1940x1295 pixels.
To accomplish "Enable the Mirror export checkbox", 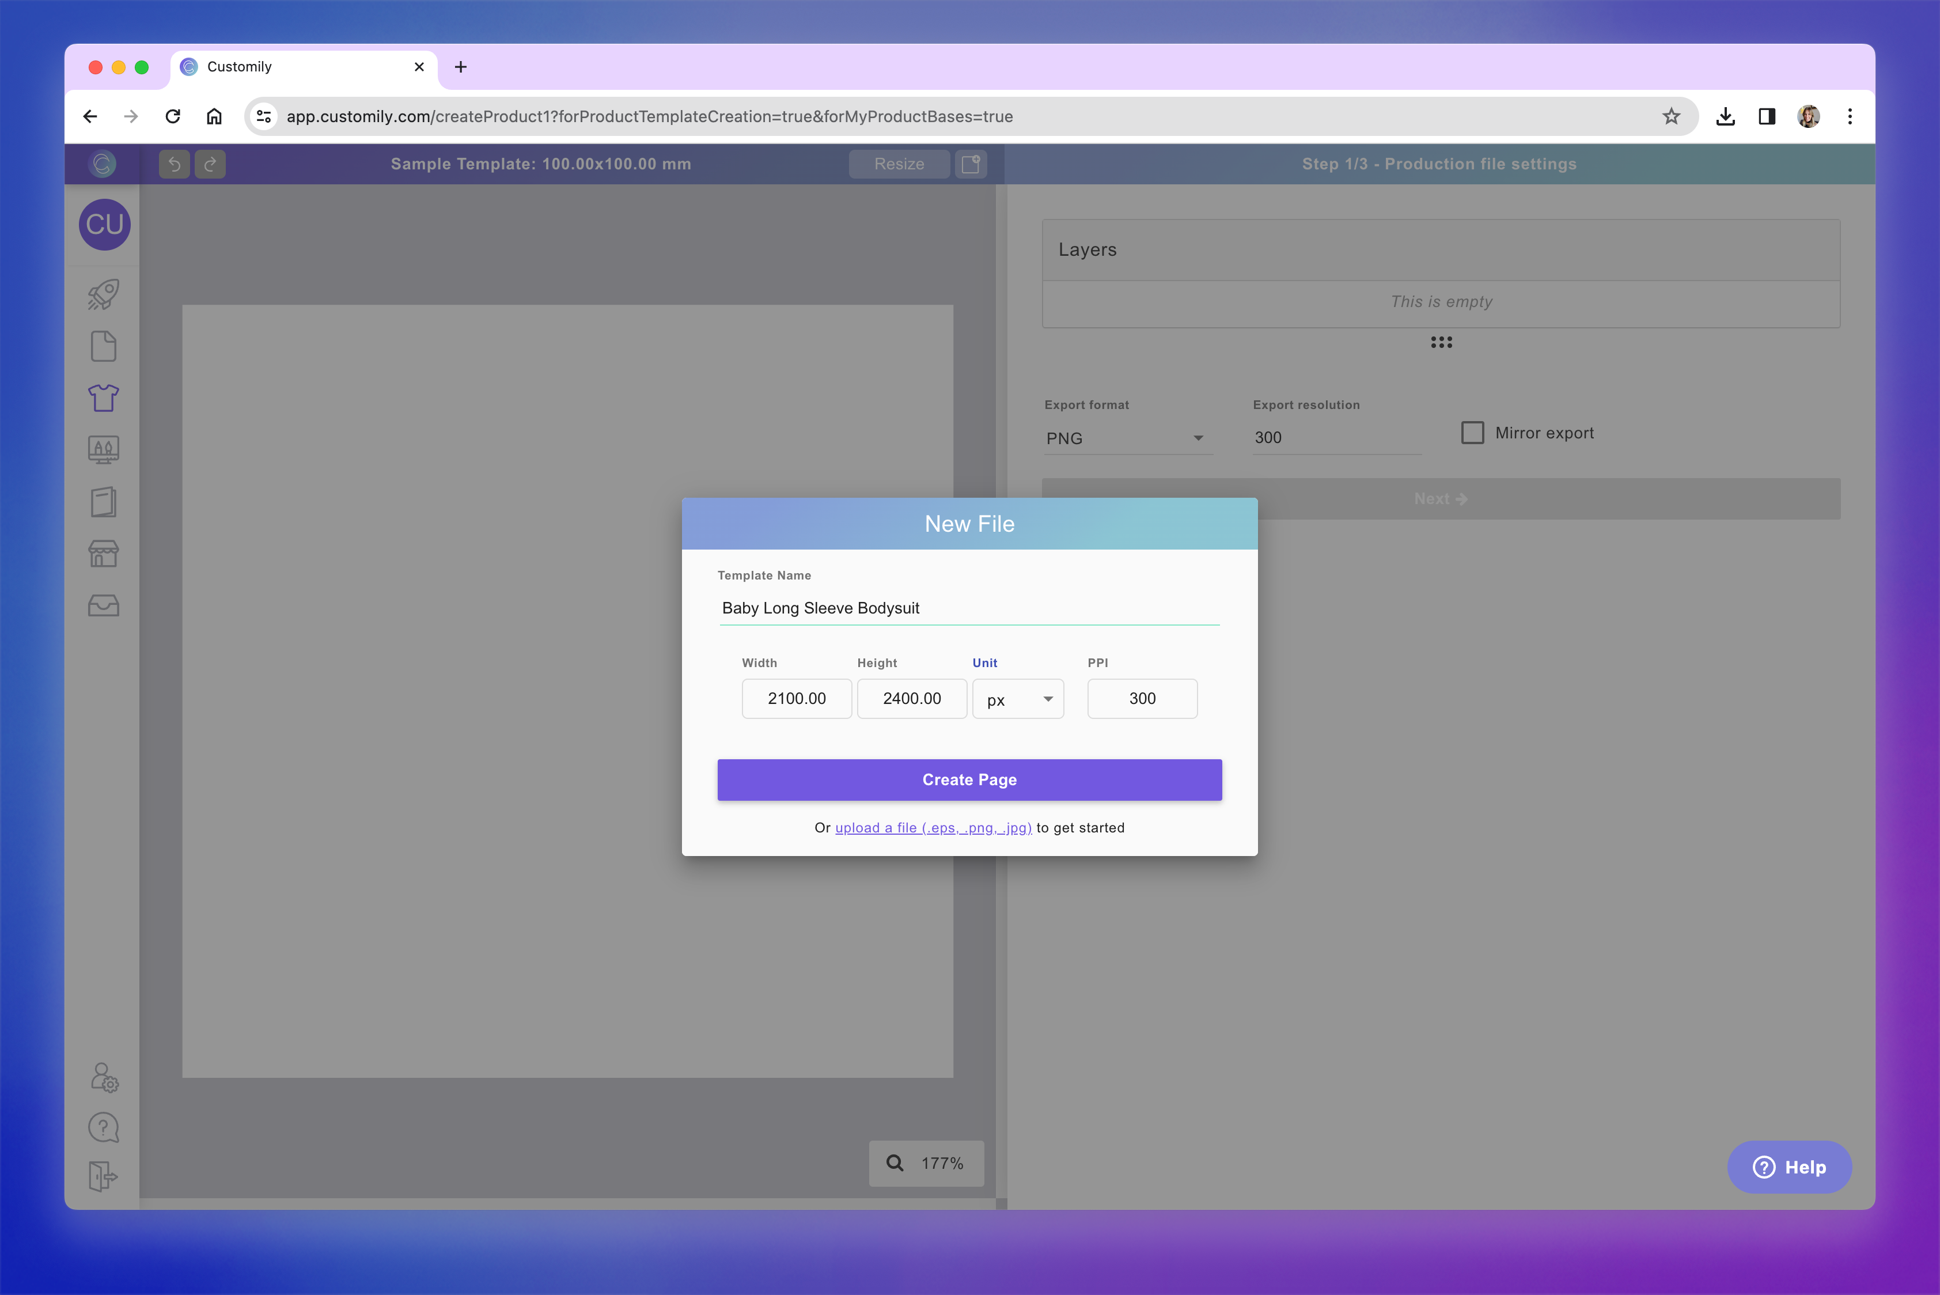I will pyautogui.click(x=1472, y=432).
